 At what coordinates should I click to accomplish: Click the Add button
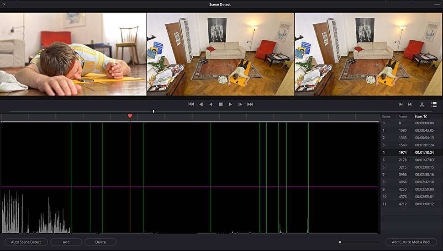(66, 242)
